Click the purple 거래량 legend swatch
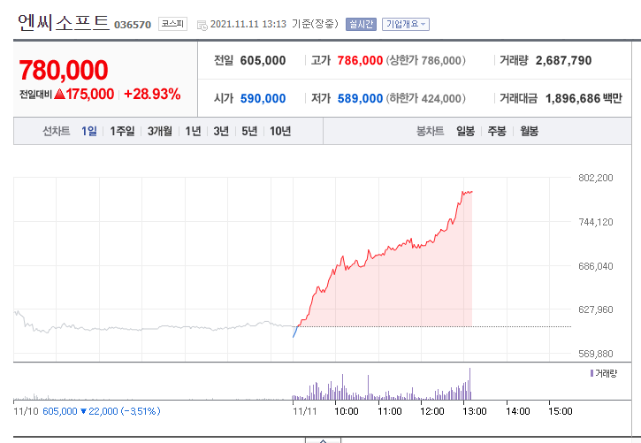This screenshot has height=443, width=641. tap(591, 374)
